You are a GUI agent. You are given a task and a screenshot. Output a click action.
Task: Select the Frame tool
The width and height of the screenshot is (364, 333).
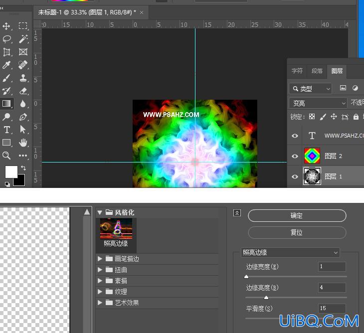(x=23, y=52)
